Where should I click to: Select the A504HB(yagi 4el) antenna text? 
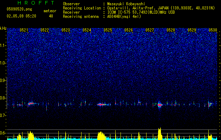point(124,16)
